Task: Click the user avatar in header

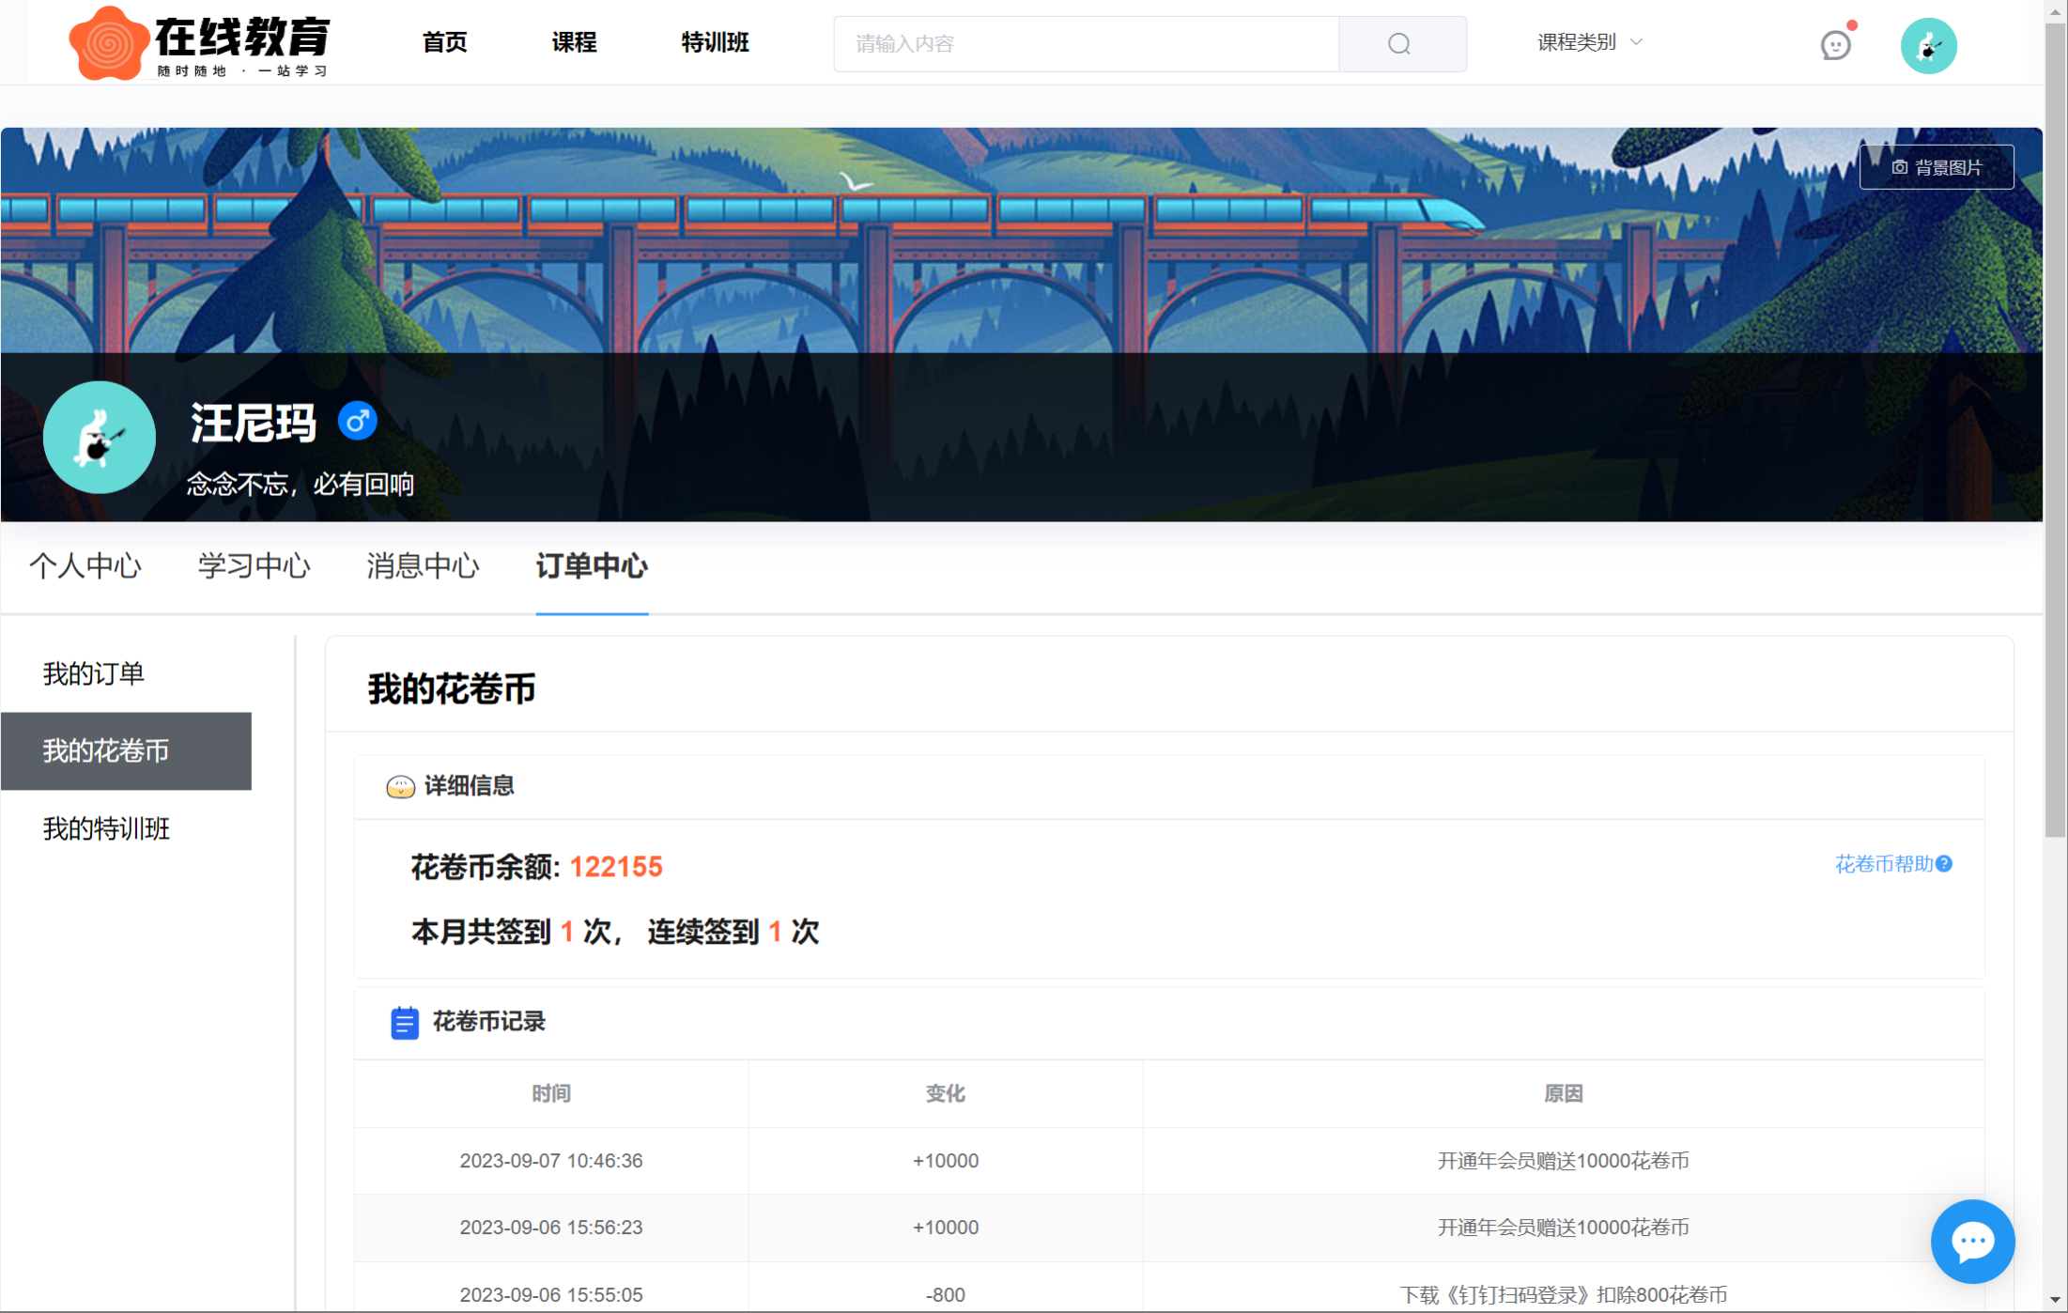Action: pyautogui.click(x=1928, y=45)
